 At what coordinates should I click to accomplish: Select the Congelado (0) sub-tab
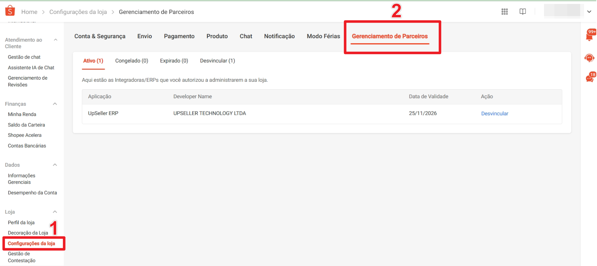pos(131,61)
